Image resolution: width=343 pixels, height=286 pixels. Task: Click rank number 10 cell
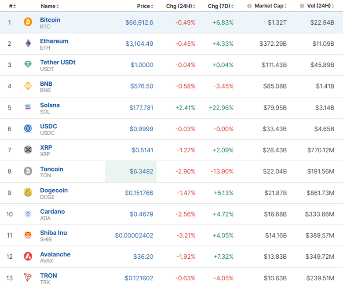tap(9, 214)
